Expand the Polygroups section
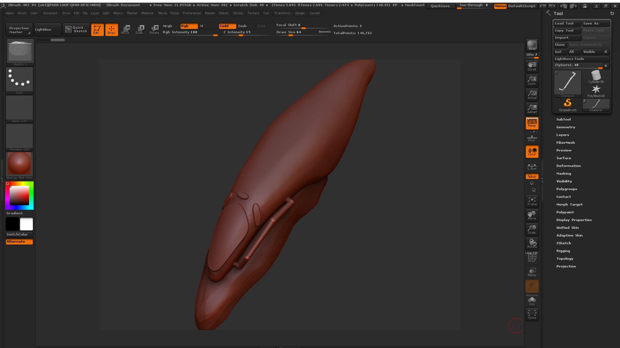Viewport: 620px width, 348px height. [567, 189]
